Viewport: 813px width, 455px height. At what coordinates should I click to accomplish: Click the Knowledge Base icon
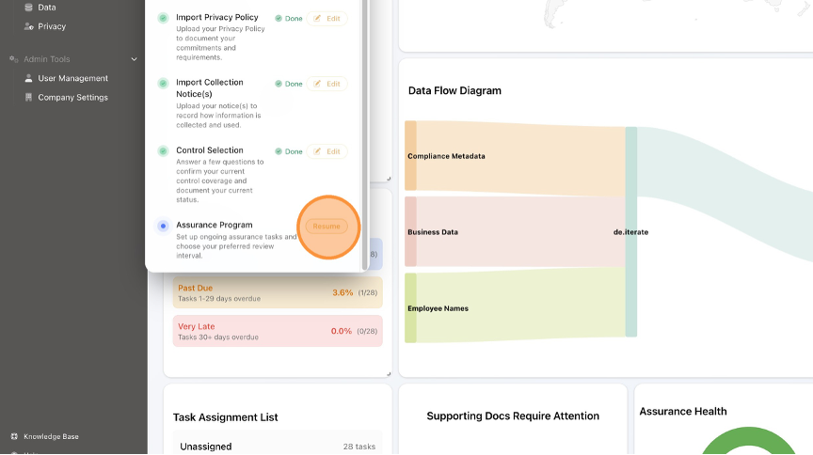pos(14,436)
